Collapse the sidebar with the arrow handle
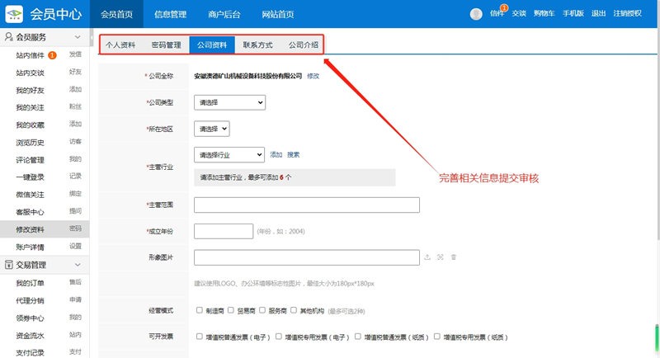The height and width of the screenshot is (358, 660). 92,38
